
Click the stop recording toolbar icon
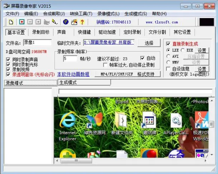[x=38, y=22]
